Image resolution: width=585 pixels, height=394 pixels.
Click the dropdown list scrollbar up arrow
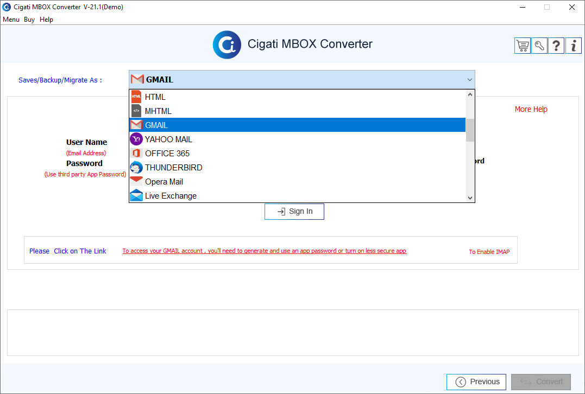[470, 94]
